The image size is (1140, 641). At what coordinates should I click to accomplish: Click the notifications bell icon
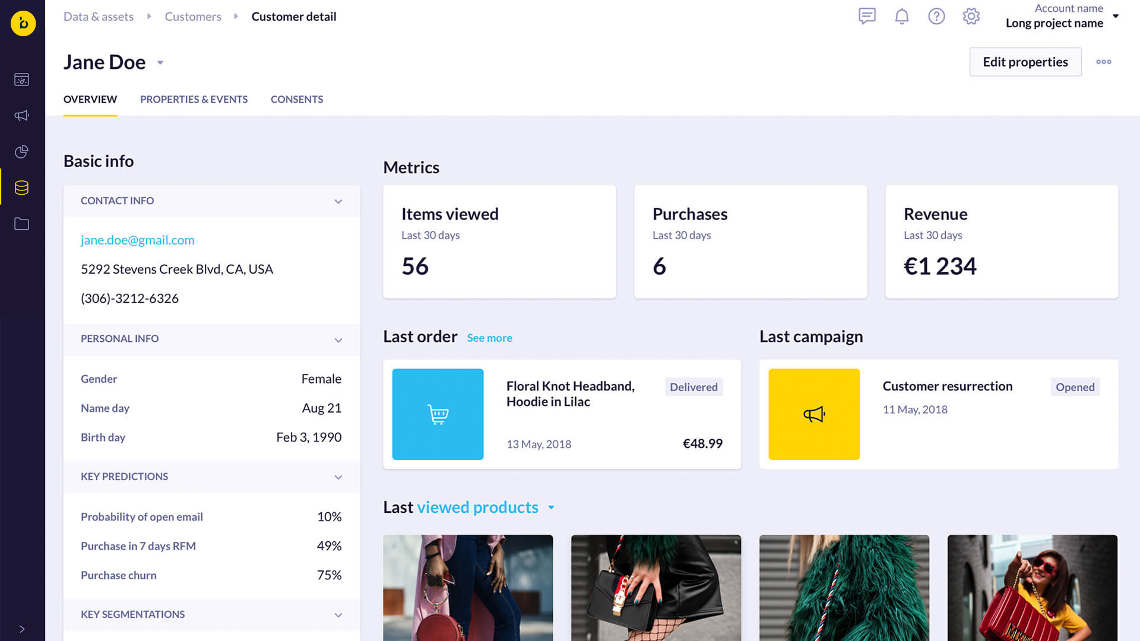(901, 15)
